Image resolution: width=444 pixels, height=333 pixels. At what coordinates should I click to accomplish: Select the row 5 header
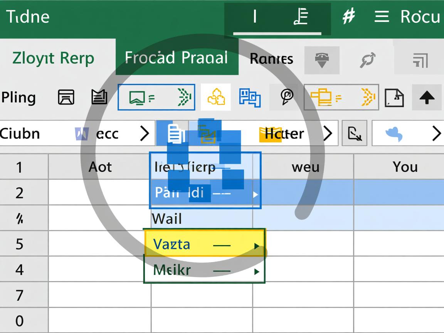pyautogui.click(x=19, y=244)
